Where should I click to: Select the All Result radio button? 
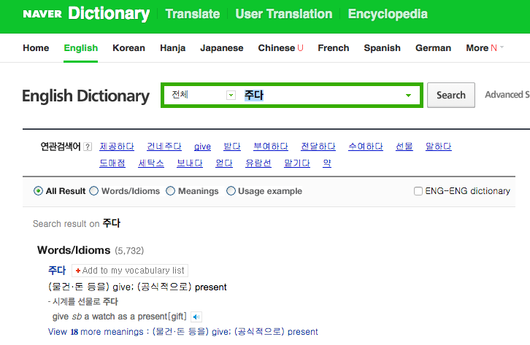coord(38,191)
